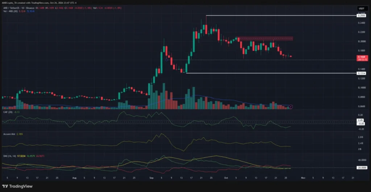The width and height of the screenshot is (371, 192).
Task: Select the 0.1314 support price label
Action: [361, 73]
